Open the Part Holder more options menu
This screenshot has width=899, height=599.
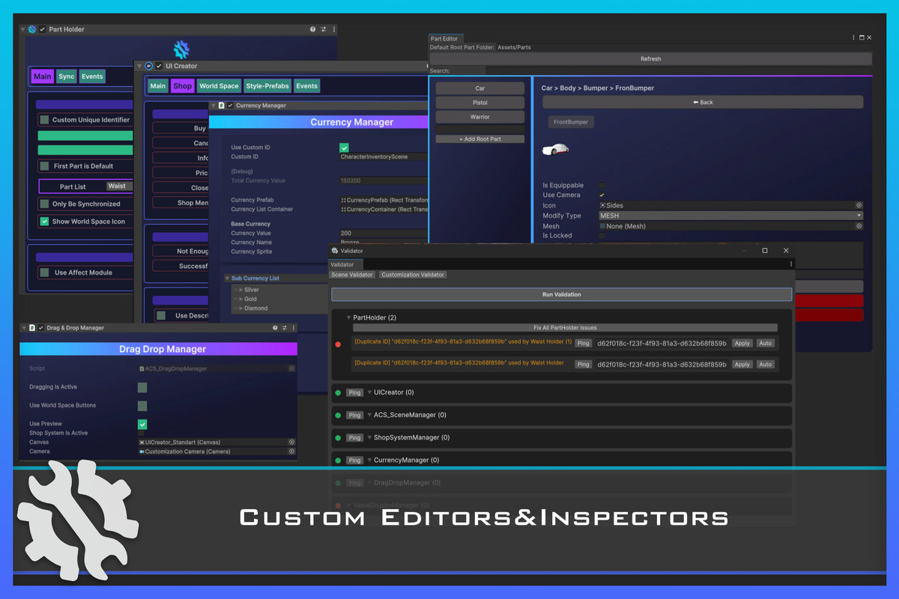334,29
